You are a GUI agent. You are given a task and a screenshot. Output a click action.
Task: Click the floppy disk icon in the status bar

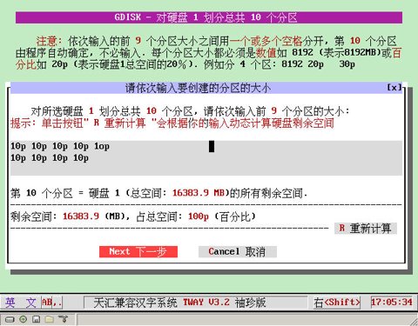pyautogui.click(x=37, y=319)
